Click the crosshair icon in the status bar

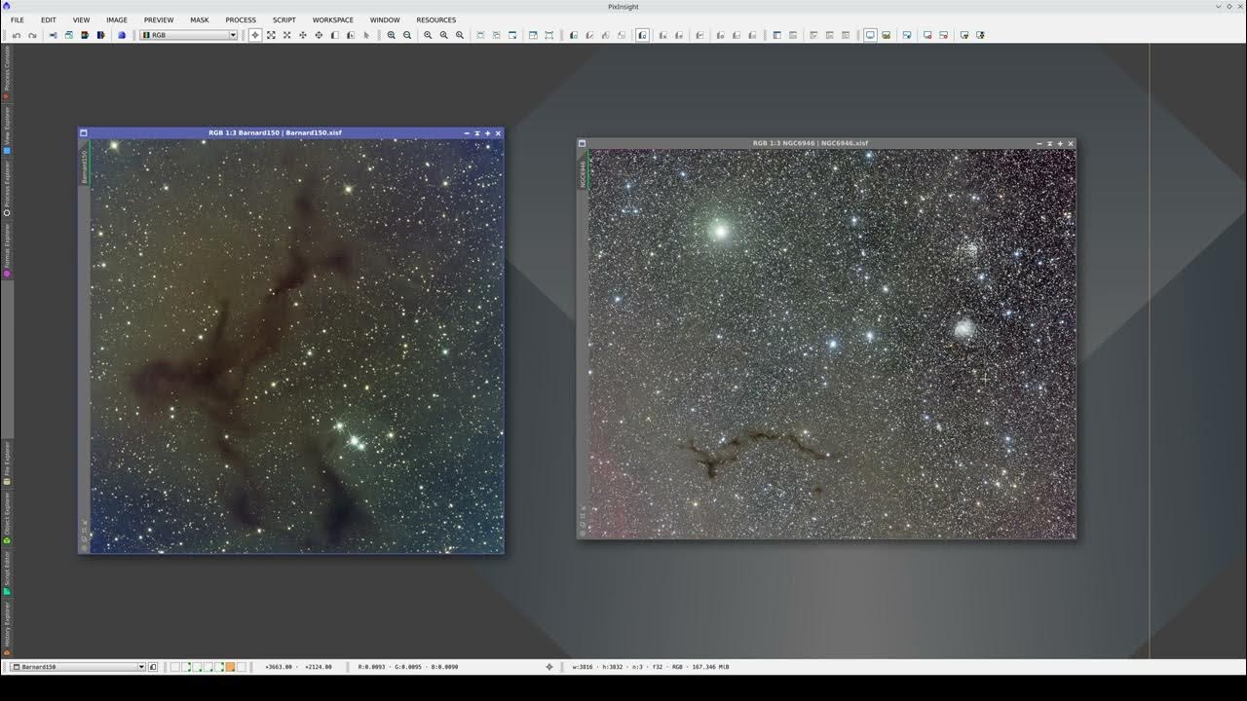click(x=549, y=667)
